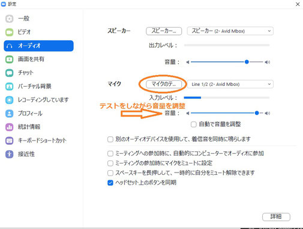Click the Recording (レコーディング) icon

click(9, 100)
